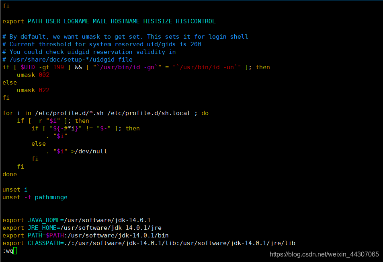Click comment '# You could check uidgid reservation'

pyautogui.click(x=89, y=52)
